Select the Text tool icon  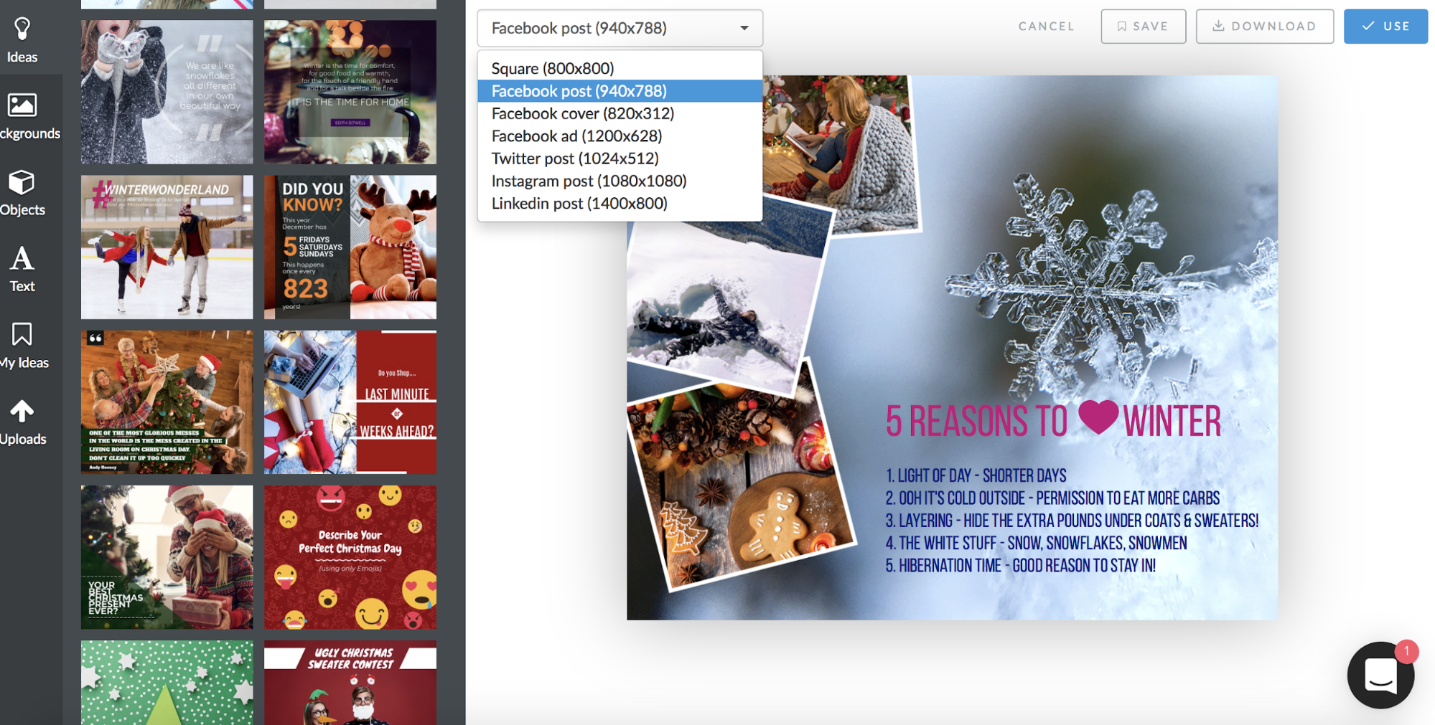[x=22, y=269]
